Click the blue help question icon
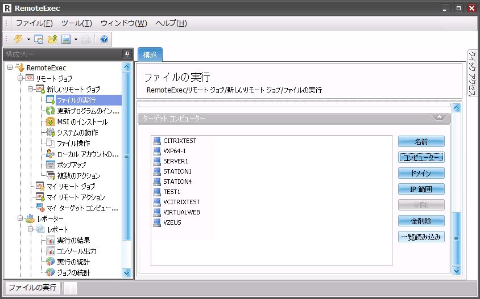This screenshot has width=480, height=299. 104,39
